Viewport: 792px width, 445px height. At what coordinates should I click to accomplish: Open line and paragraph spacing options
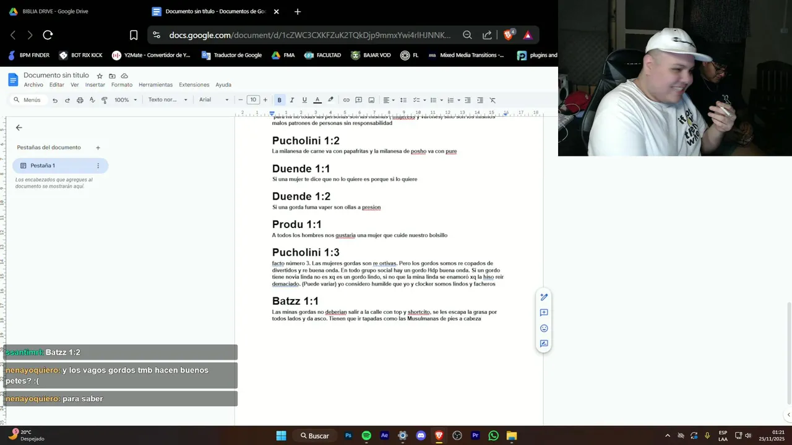[403, 100]
